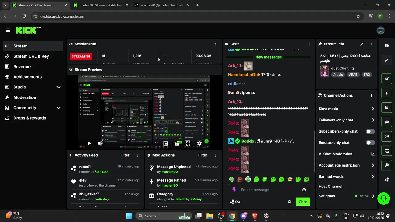This screenshot has height=222, width=395.
Task: Open the Mod Actions three-dot menu
Action: [215, 155]
